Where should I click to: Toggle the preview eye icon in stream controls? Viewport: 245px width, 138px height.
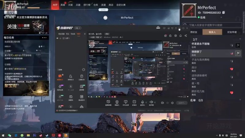(168, 103)
